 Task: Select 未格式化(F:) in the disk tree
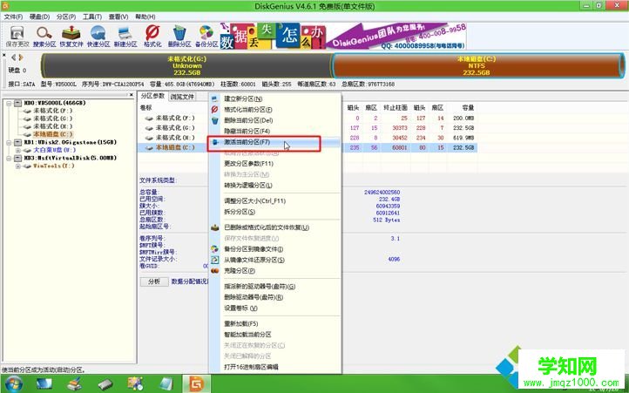(52, 111)
